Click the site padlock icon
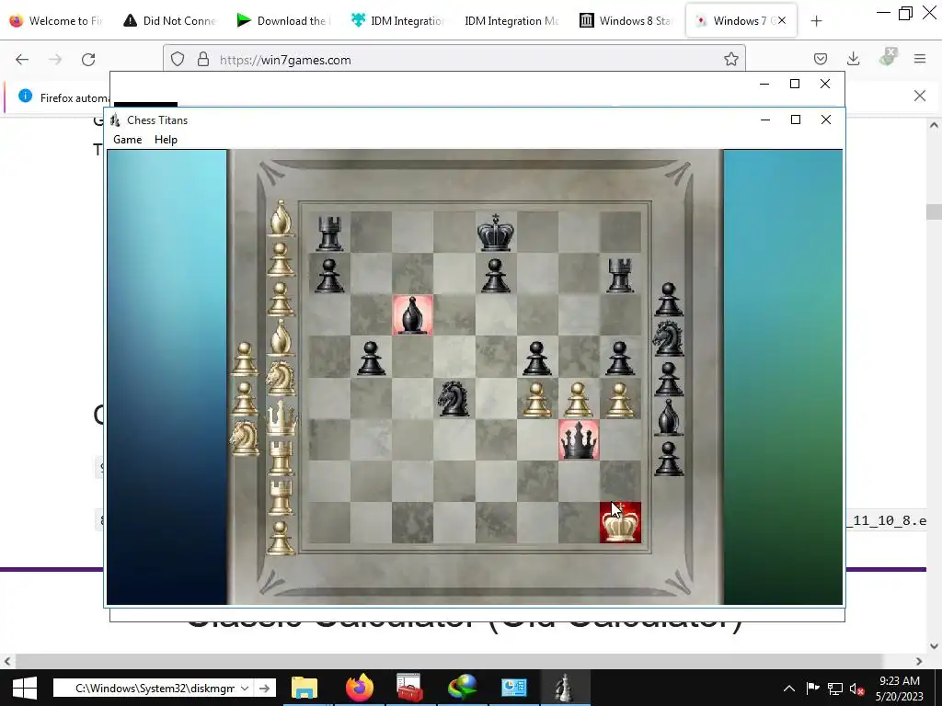 coord(203,60)
